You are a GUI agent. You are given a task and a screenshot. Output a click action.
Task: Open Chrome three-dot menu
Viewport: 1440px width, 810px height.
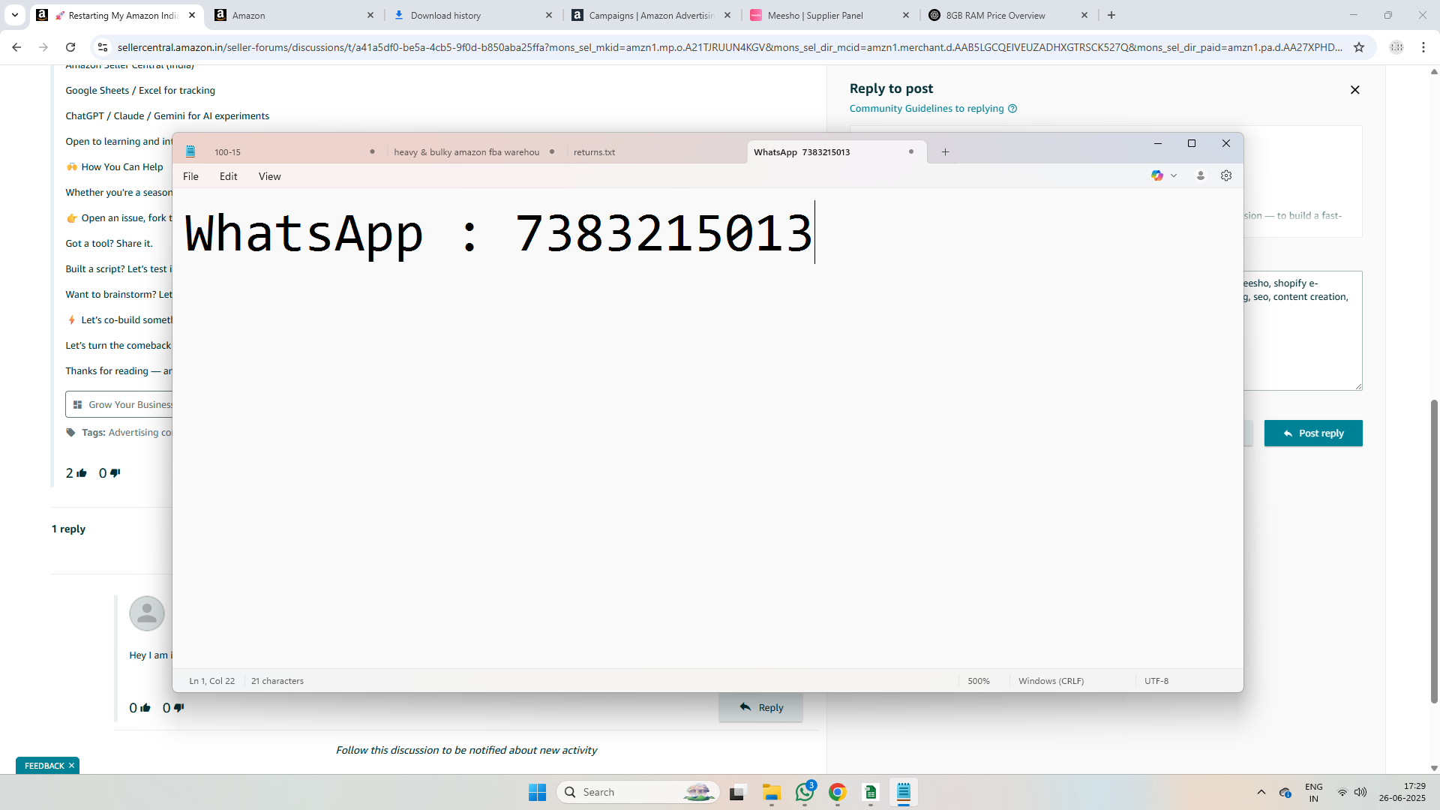(x=1423, y=47)
